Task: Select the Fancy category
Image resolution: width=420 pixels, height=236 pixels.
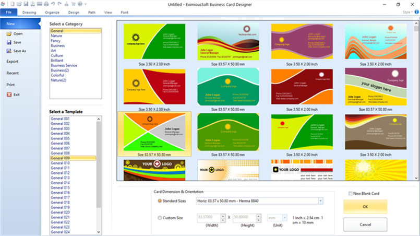Action: [x=55, y=41]
